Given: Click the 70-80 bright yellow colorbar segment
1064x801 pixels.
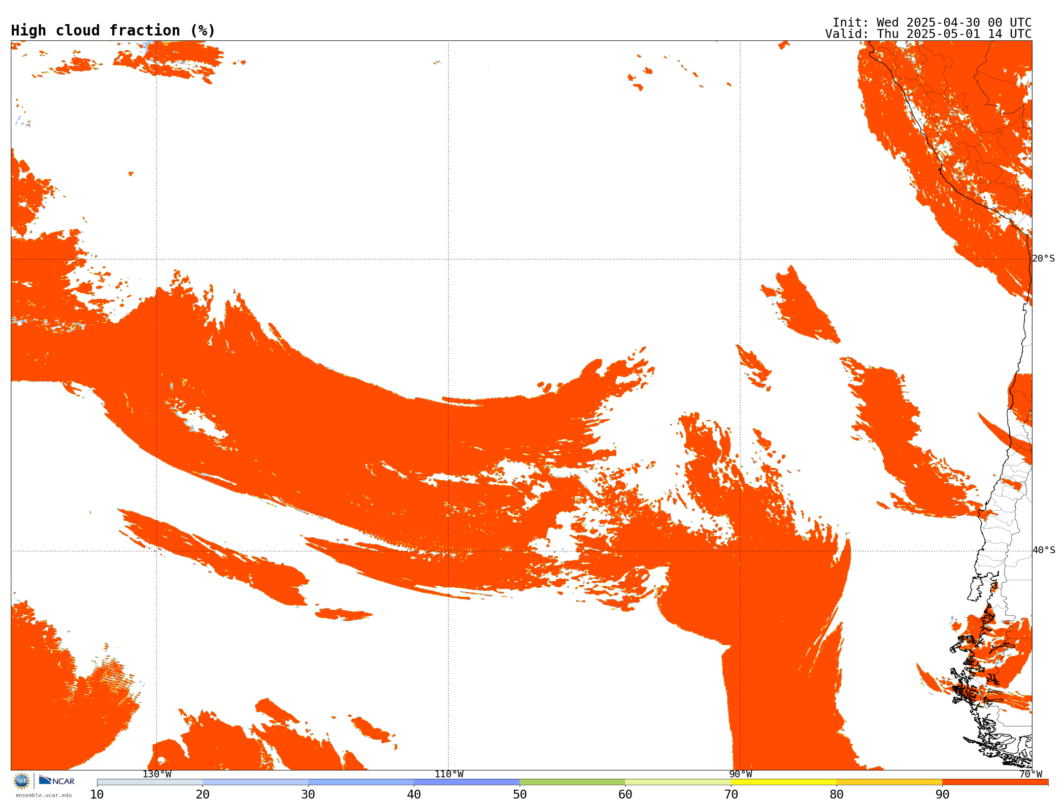Looking at the screenshot, I should pos(784,782).
